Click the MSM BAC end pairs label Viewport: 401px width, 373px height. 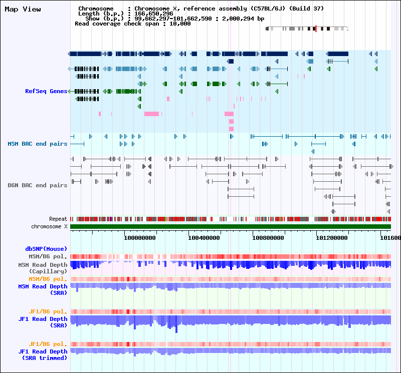click(38, 144)
